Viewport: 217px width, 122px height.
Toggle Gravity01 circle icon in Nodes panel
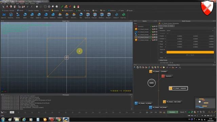(157, 26)
